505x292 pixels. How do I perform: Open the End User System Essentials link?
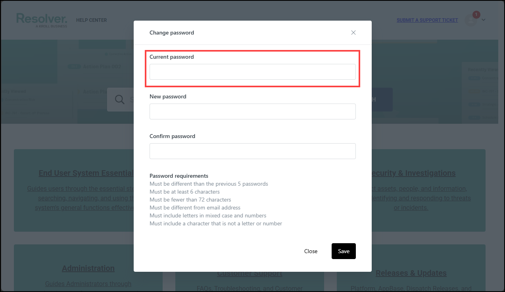click(x=86, y=173)
